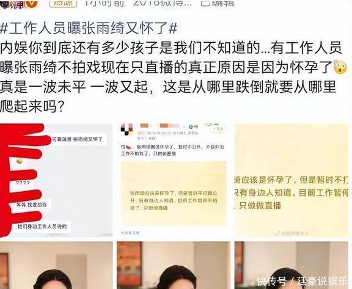
Task: Click the 热源 tag badge
Action: [x=64, y=4]
